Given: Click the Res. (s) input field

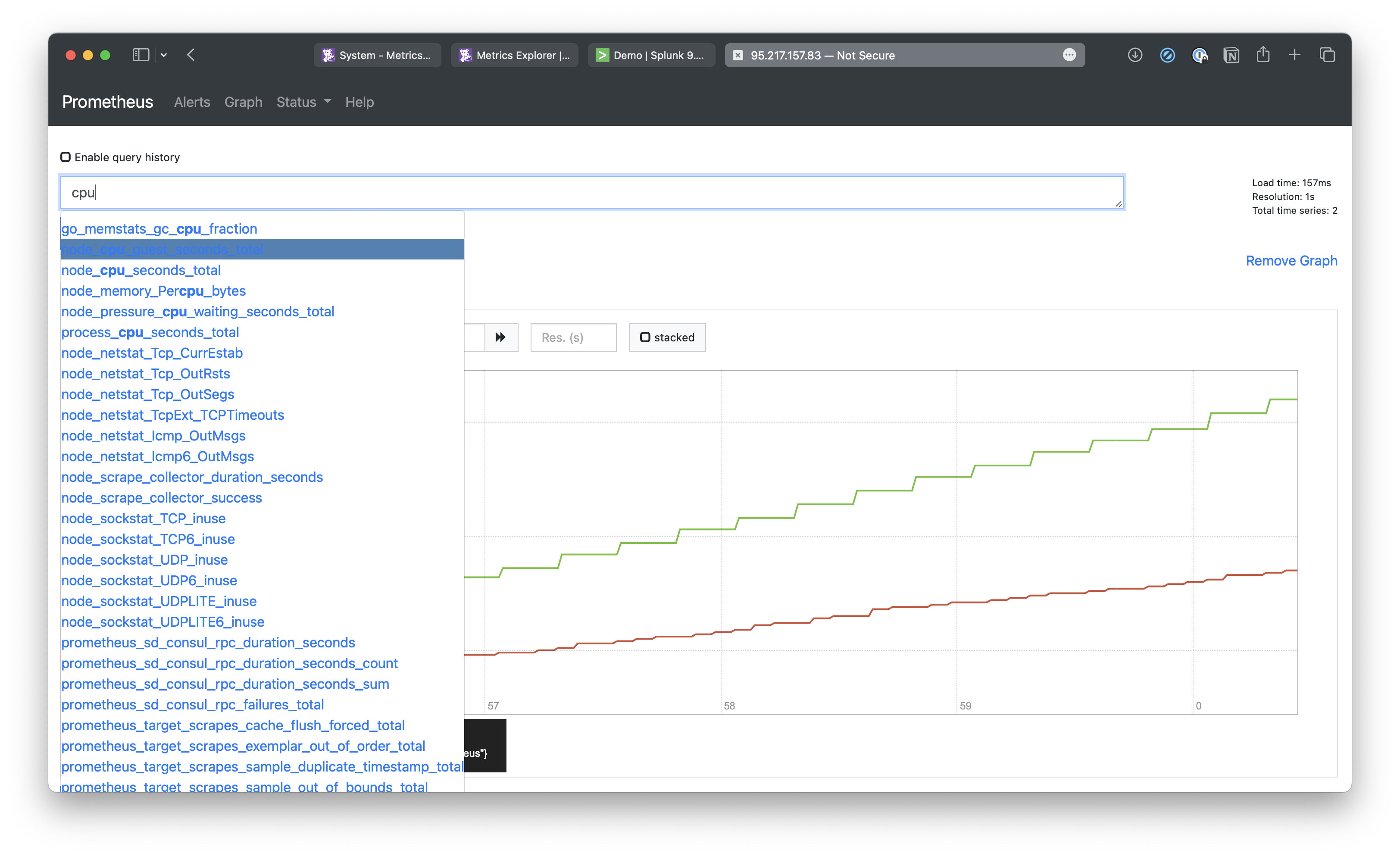Looking at the screenshot, I should [x=573, y=337].
